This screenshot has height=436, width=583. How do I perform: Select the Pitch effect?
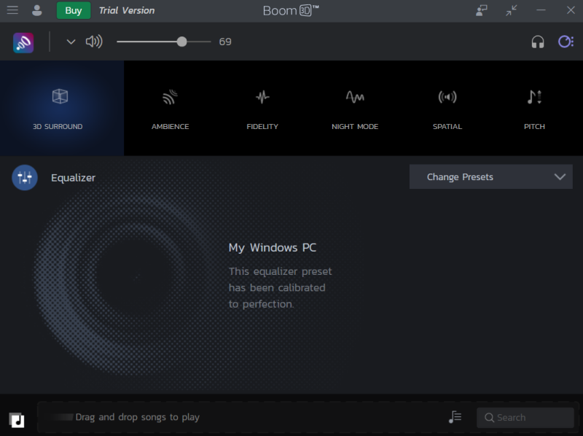[534, 108]
